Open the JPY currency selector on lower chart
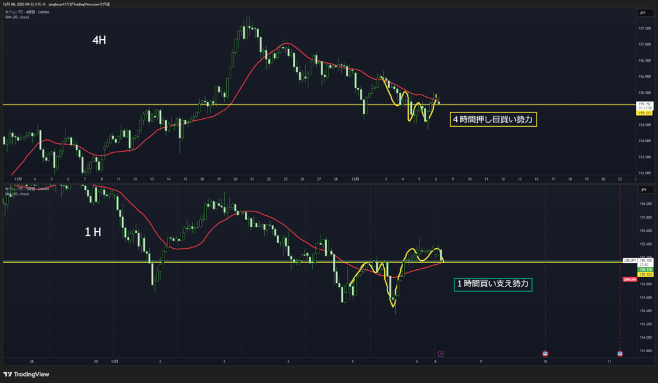Screen dimensions: 658x383 tap(643, 190)
